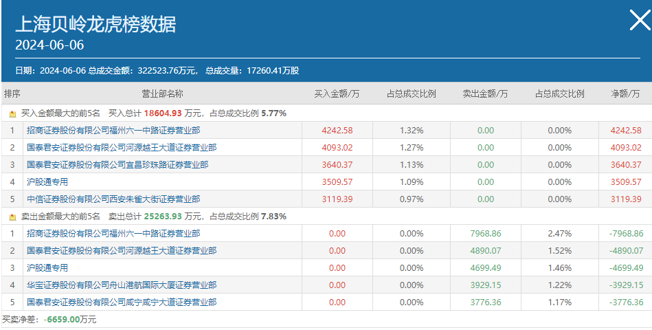Click the icon beside 卖出金额最大的前5名
Screen dimensions: 652x330
pyautogui.click(x=12, y=217)
